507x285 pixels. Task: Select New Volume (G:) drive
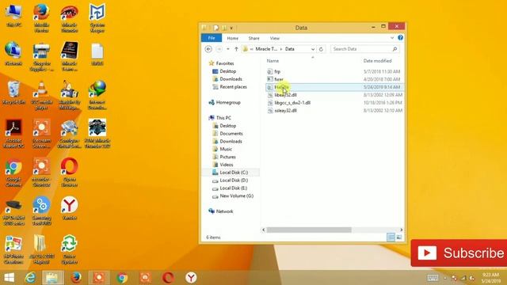(236, 196)
